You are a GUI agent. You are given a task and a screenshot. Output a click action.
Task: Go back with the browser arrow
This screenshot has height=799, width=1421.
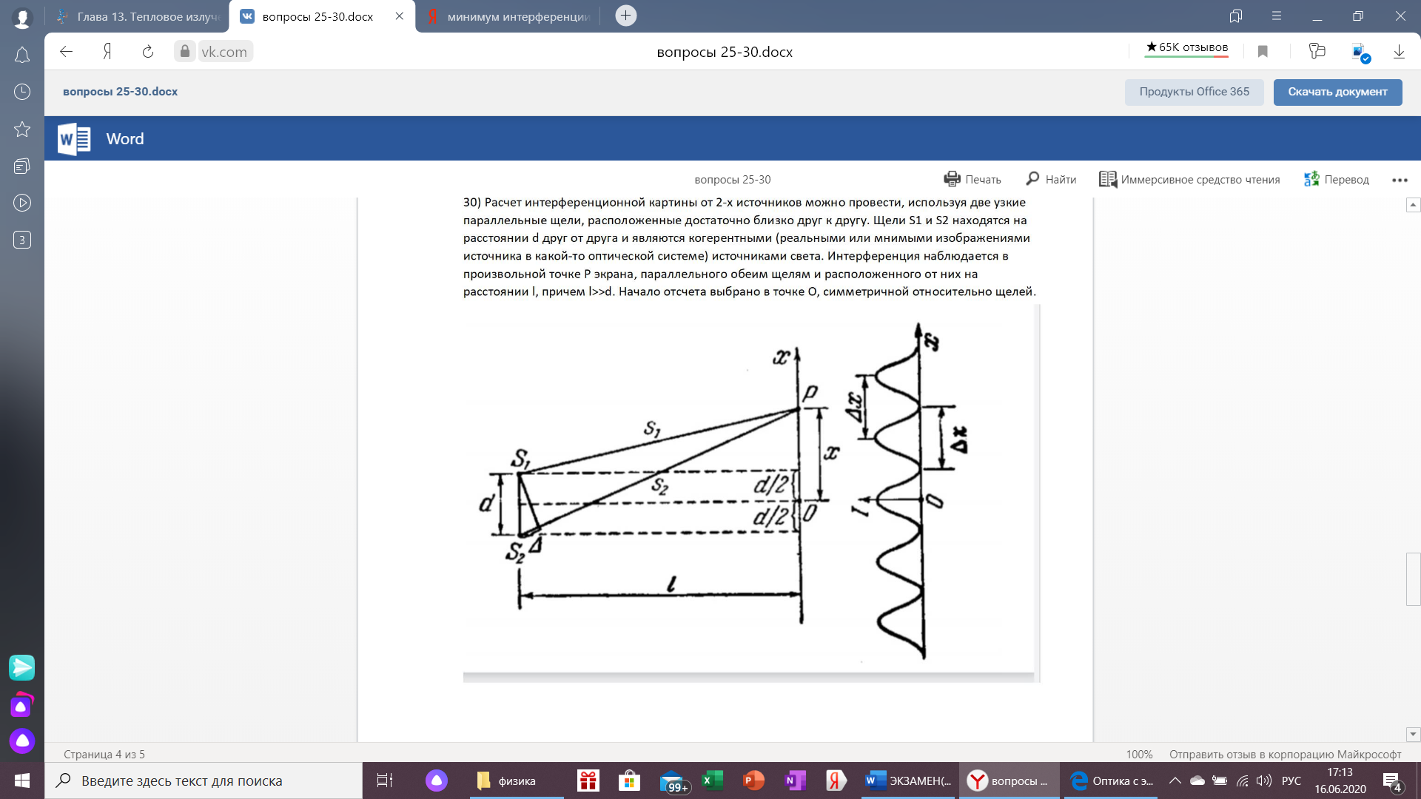point(66,52)
